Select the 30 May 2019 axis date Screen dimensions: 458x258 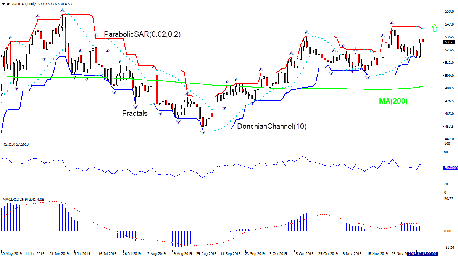coord(11,253)
